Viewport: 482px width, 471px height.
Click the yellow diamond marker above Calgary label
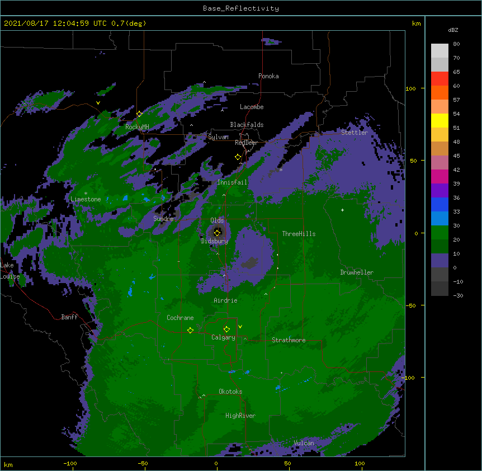click(x=226, y=329)
